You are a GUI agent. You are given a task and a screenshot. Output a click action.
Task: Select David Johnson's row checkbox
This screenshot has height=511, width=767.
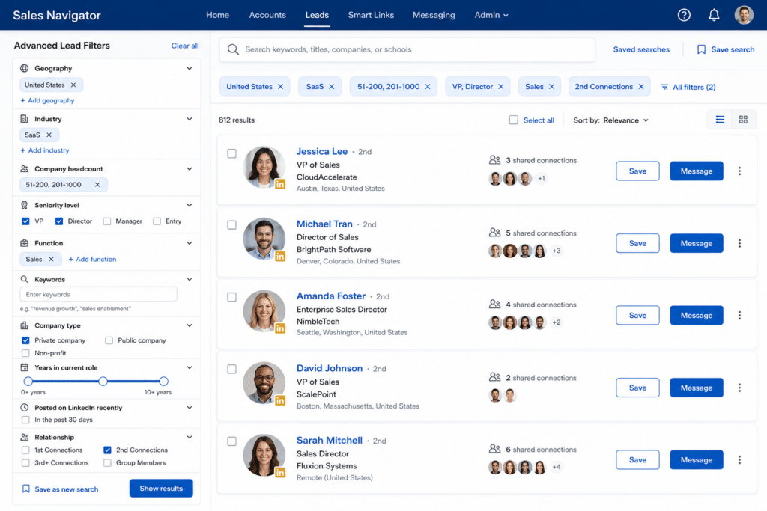[232, 369]
